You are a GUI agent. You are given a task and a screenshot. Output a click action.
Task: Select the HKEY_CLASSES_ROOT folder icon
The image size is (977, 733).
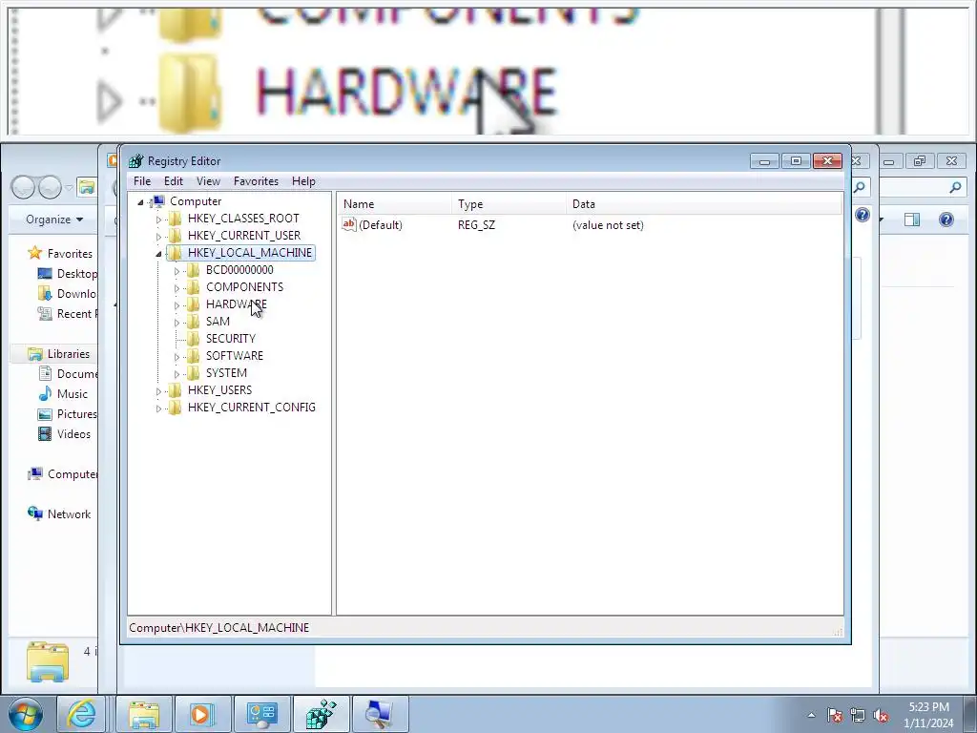(x=176, y=219)
